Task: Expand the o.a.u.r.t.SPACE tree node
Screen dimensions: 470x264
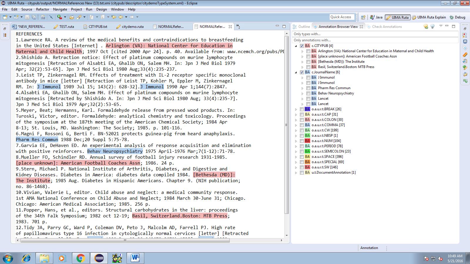Action: [296, 157]
